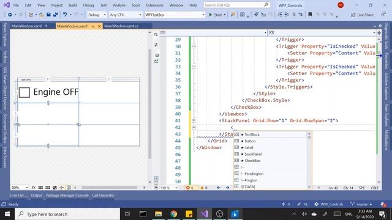Toggle the Engine OFF checkbox in designer
Image resolution: width=392 pixels, height=220 pixels.
pyautogui.click(x=24, y=92)
